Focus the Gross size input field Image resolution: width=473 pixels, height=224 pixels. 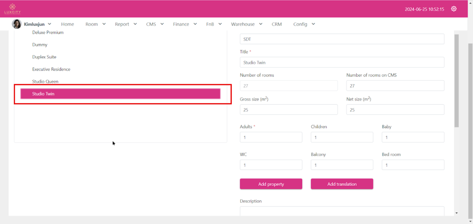coord(289,110)
